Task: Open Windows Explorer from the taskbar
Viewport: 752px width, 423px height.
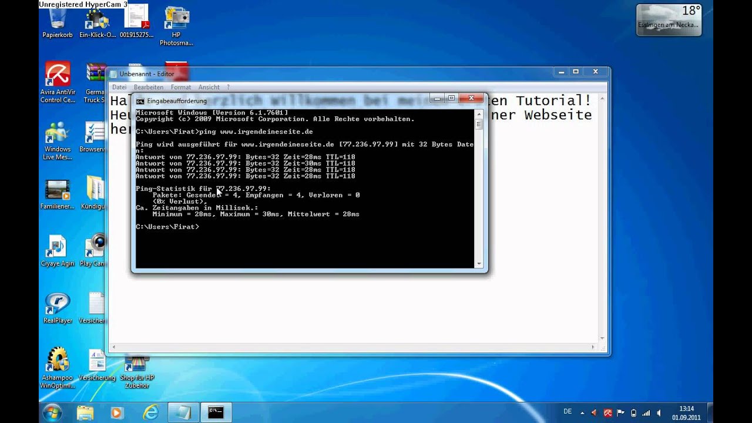Action: click(85, 412)
